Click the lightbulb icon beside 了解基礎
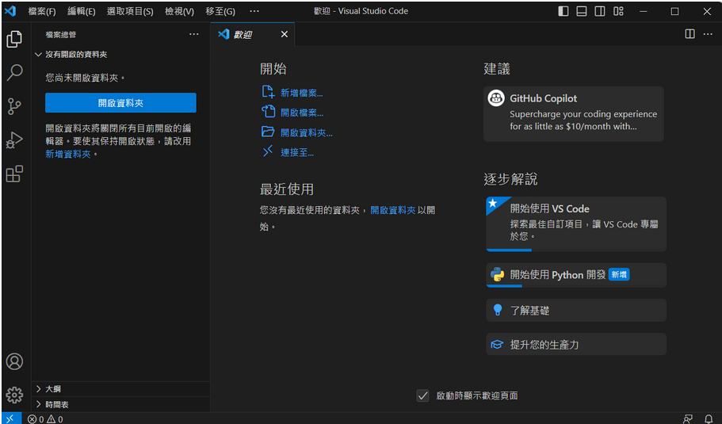The width and height of the screenshot is (722, 424). (x=497, y=310)
